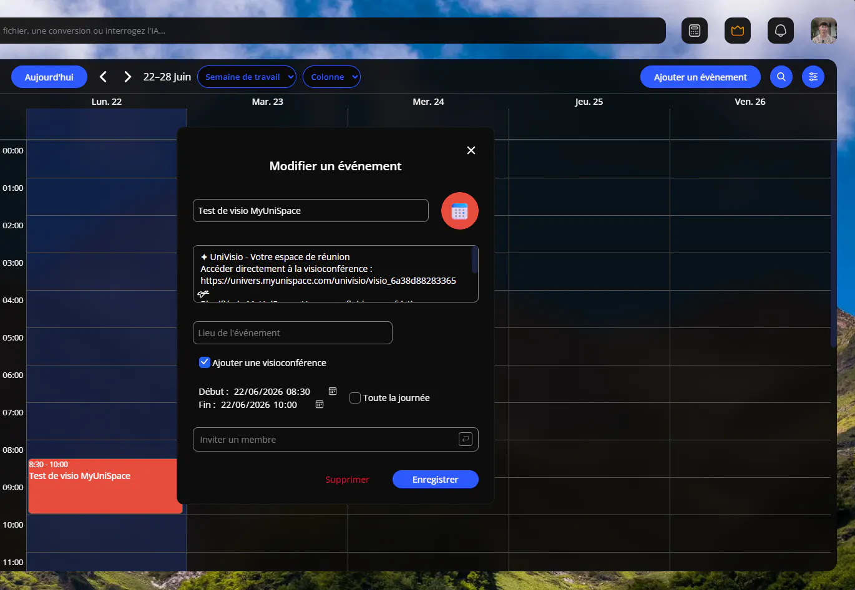Select Jeu. 25 column header
Image resolution: width=855 pixels, height=590 pixels.
[x=589, y=102]
